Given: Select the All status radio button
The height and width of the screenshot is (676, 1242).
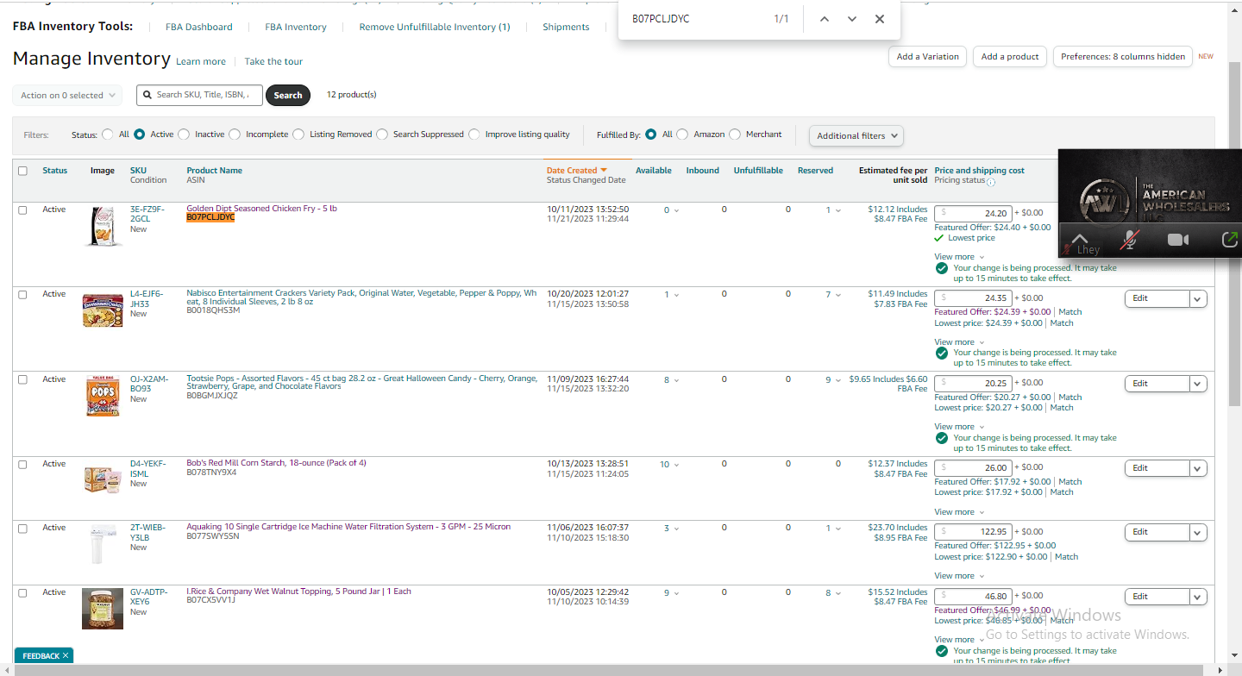Looking at the screenshot, I should 108,135.
